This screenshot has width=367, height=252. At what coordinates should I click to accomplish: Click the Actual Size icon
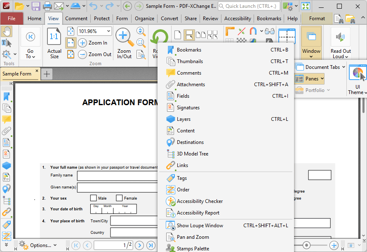click(x=54, y=36)
